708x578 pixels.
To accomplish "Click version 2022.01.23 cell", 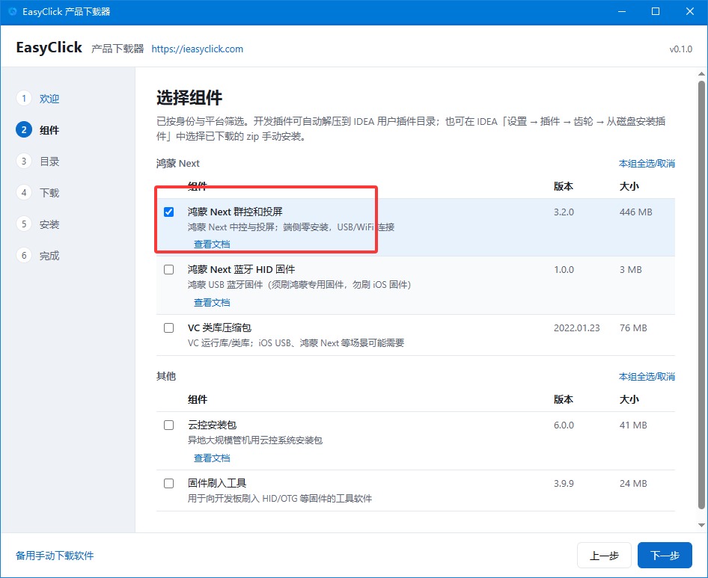I will pyautogui.click(x=576, y=328).
